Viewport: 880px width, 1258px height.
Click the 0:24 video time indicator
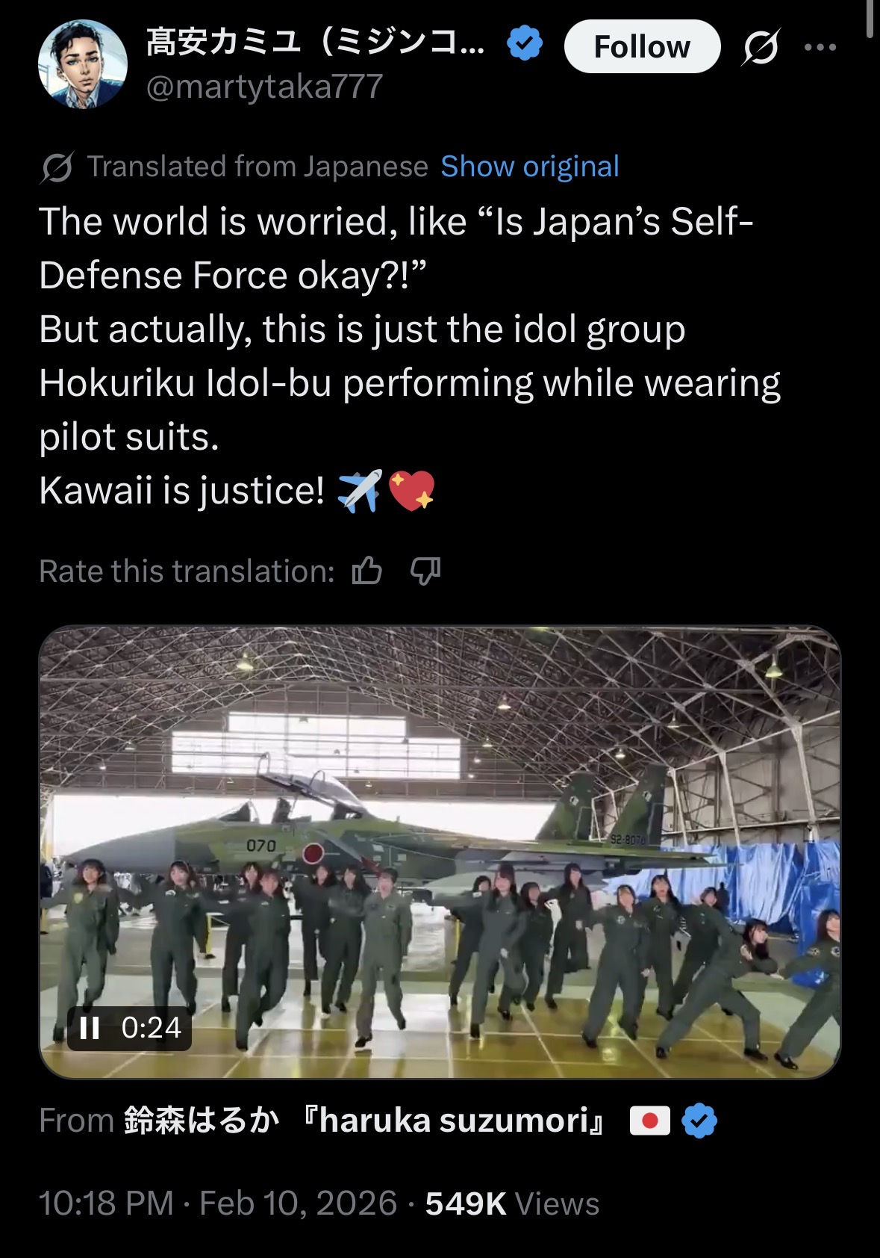click(152, 1028)
